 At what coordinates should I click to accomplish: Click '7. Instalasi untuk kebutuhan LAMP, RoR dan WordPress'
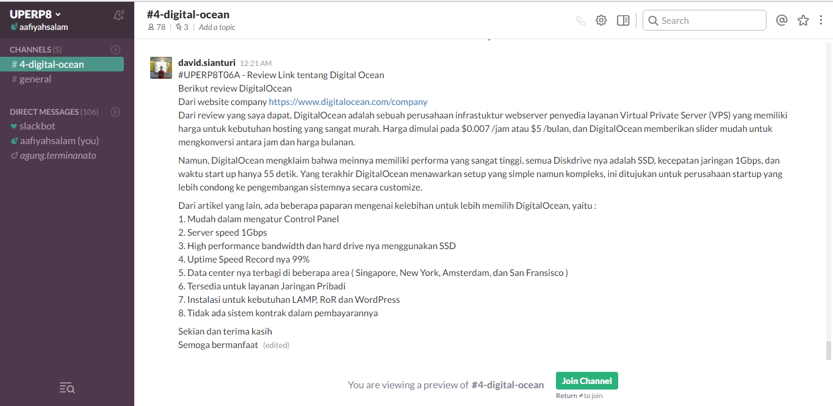[289, 300]
